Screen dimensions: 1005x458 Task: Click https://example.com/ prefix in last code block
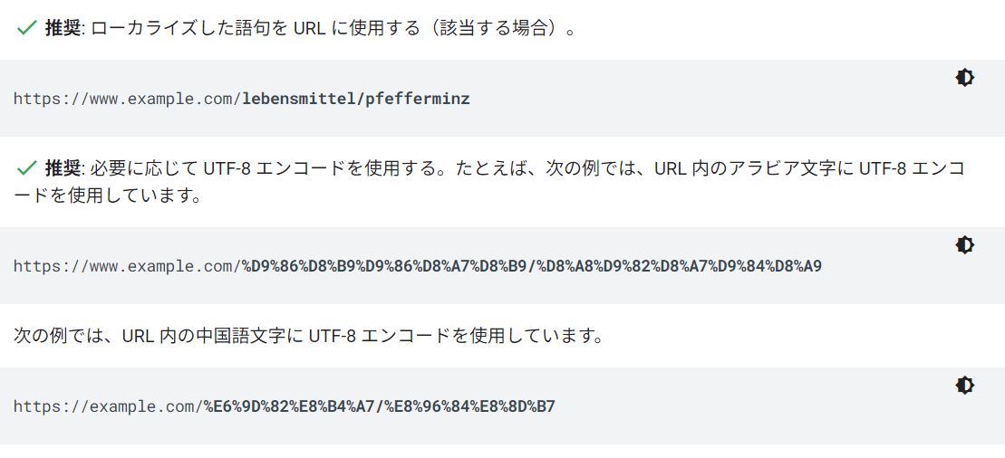108,406
